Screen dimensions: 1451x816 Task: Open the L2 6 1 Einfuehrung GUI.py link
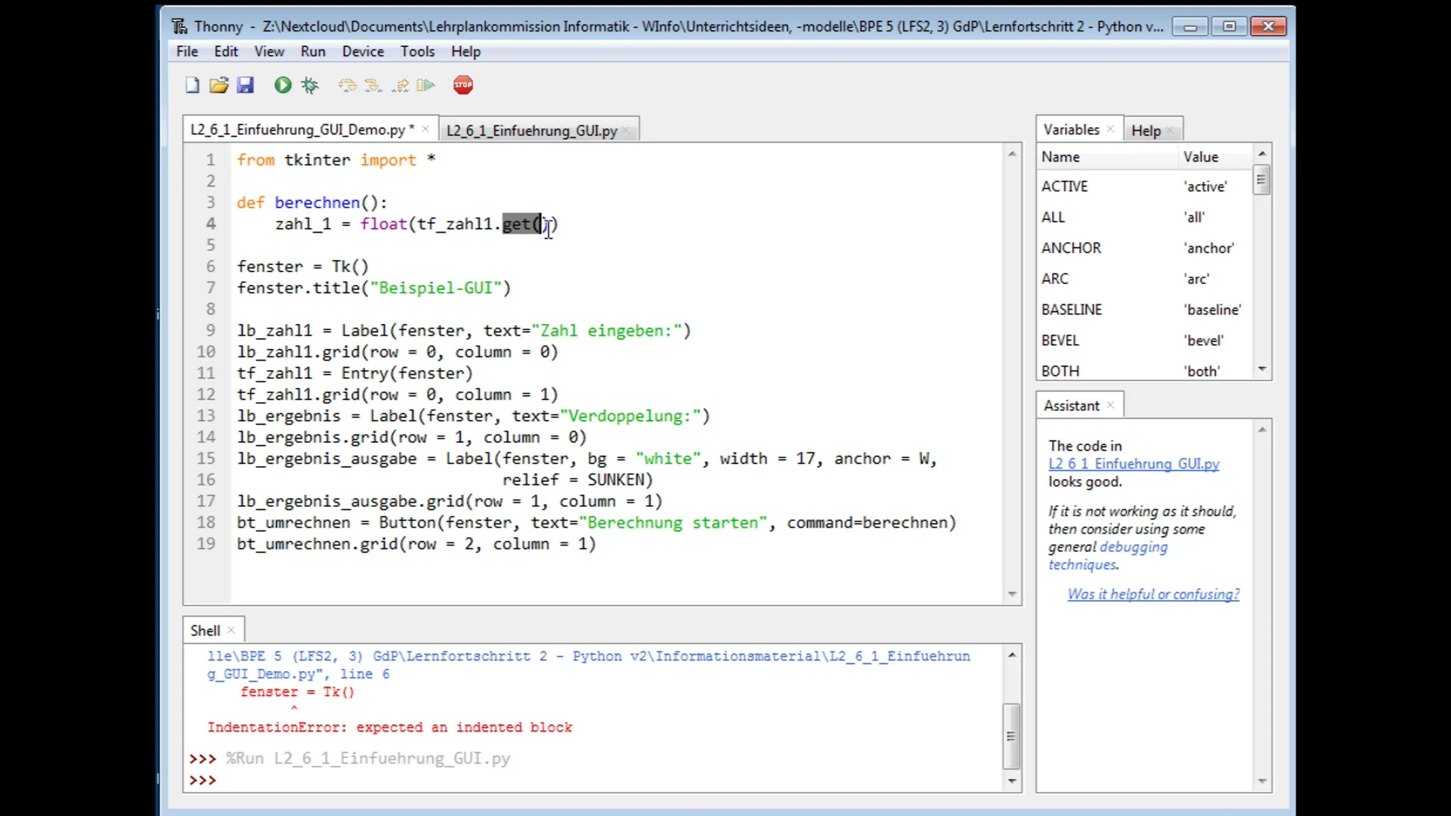click(1134, 464)
